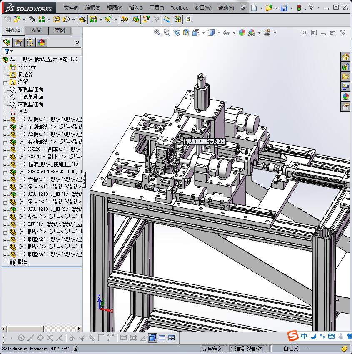This screenshot has width=352, height=354.
Task: Click the Edit Appearance color sphere
Action: [x=242, y=32]
